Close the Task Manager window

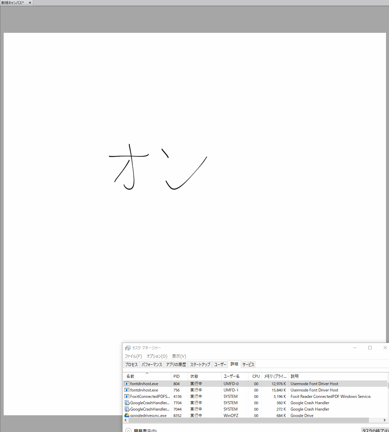385,348
